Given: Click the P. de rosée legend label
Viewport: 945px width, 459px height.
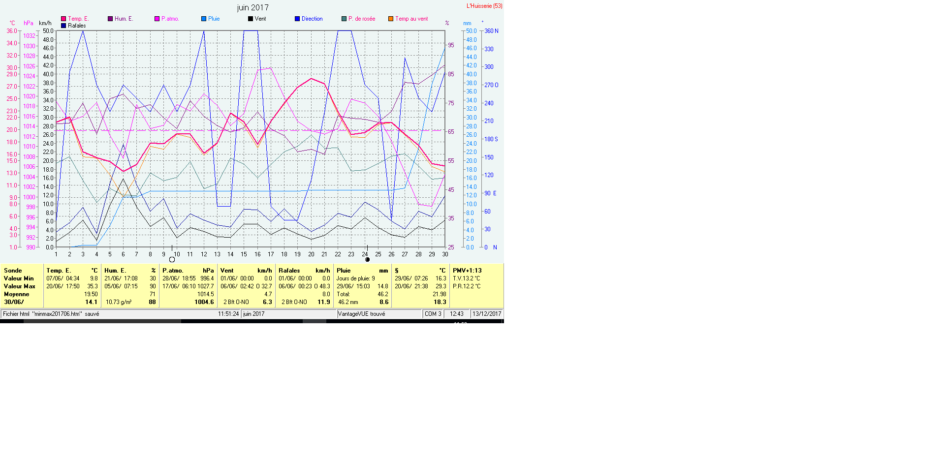Looking at the screenshot, I should (362, 19).
